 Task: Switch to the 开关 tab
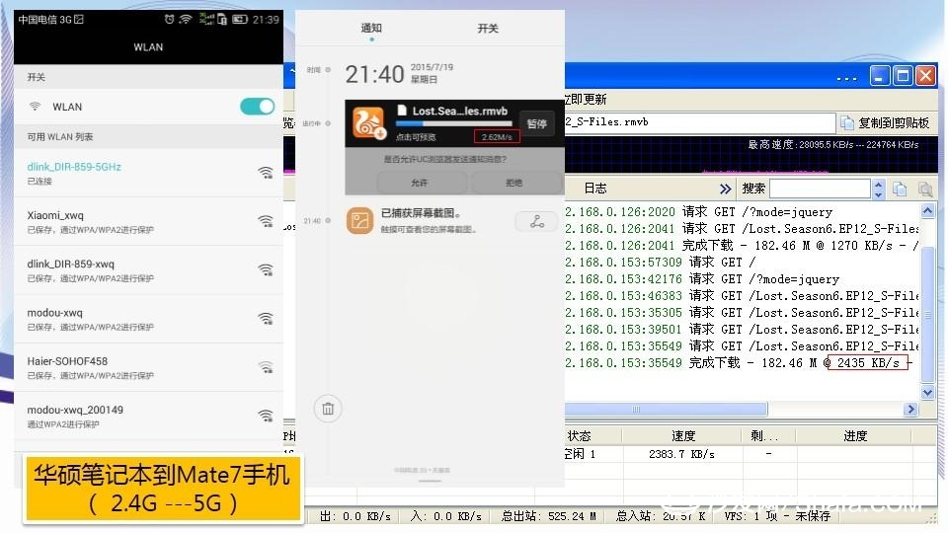tap(487, 28)
